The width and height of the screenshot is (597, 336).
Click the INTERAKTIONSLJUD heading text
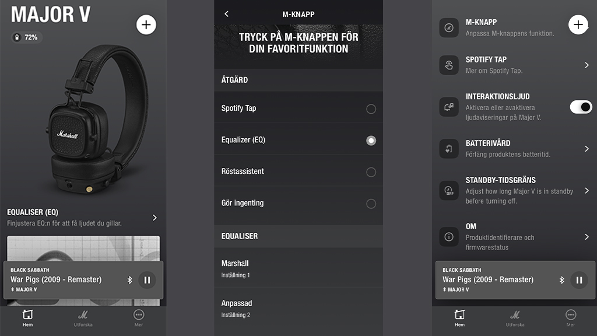pyautogui.click(x=498, y=96)
